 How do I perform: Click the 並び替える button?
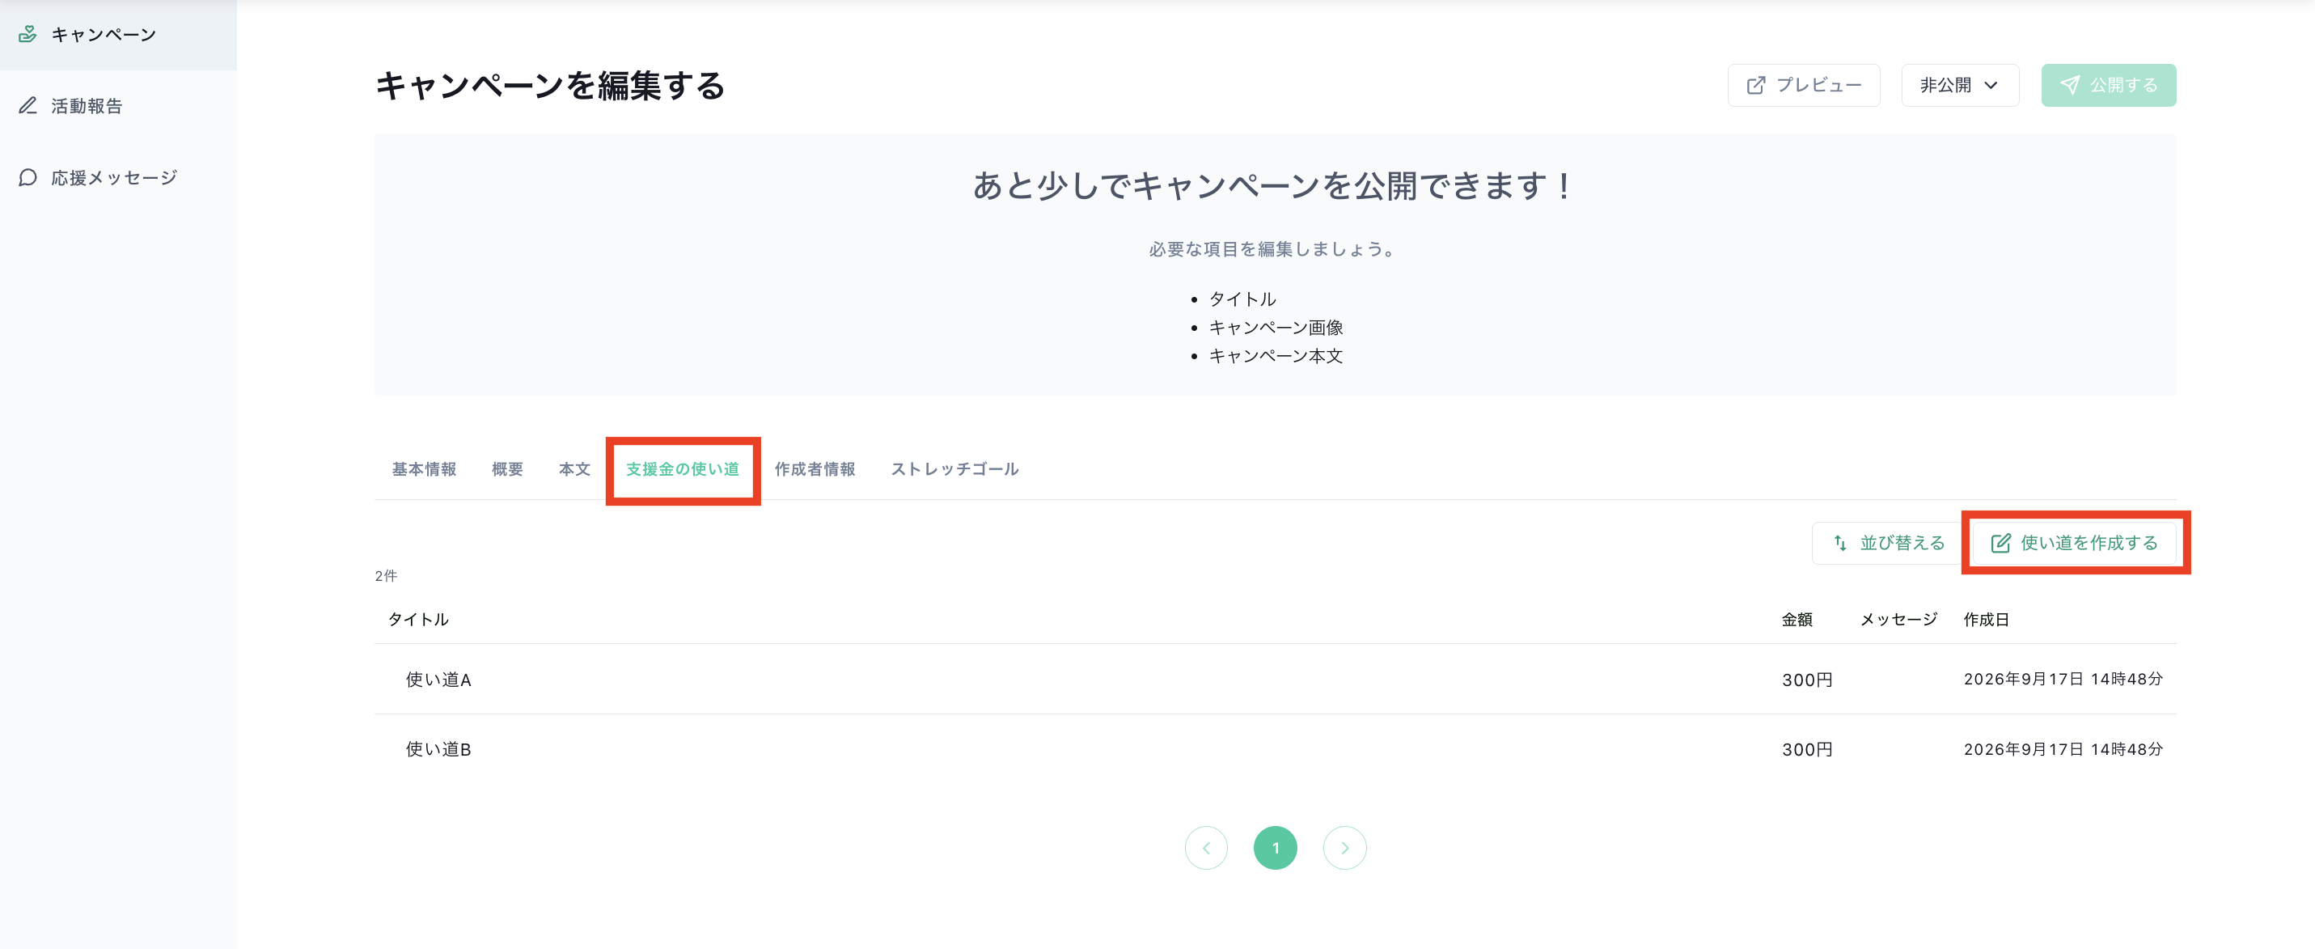pyautogui.click(x=1887, y=543)
